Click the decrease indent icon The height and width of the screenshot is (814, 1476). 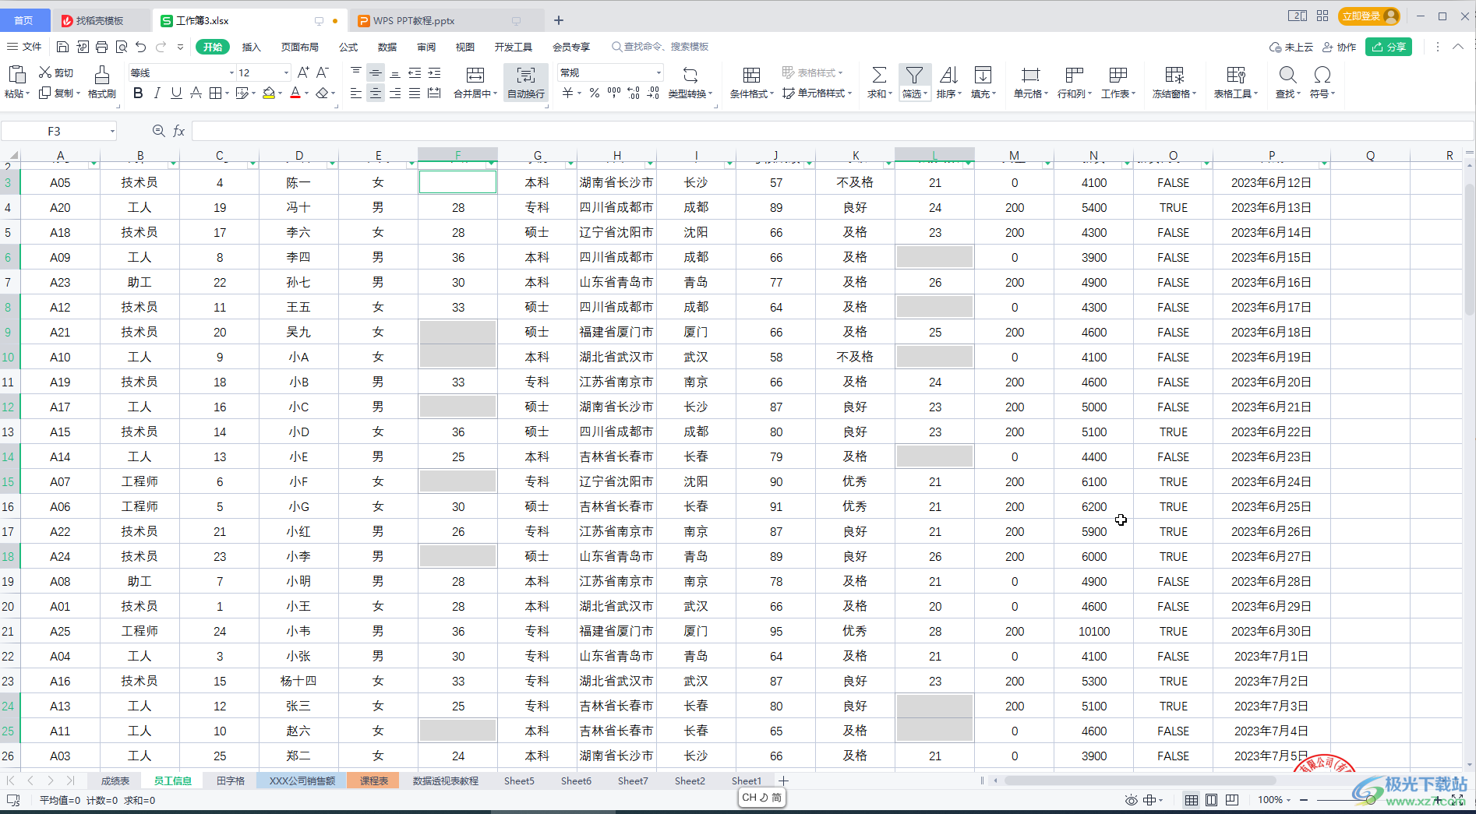(415, 72)
